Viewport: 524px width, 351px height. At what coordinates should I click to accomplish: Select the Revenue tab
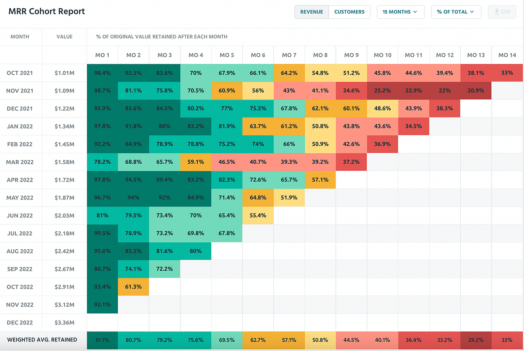coord(311,12)
